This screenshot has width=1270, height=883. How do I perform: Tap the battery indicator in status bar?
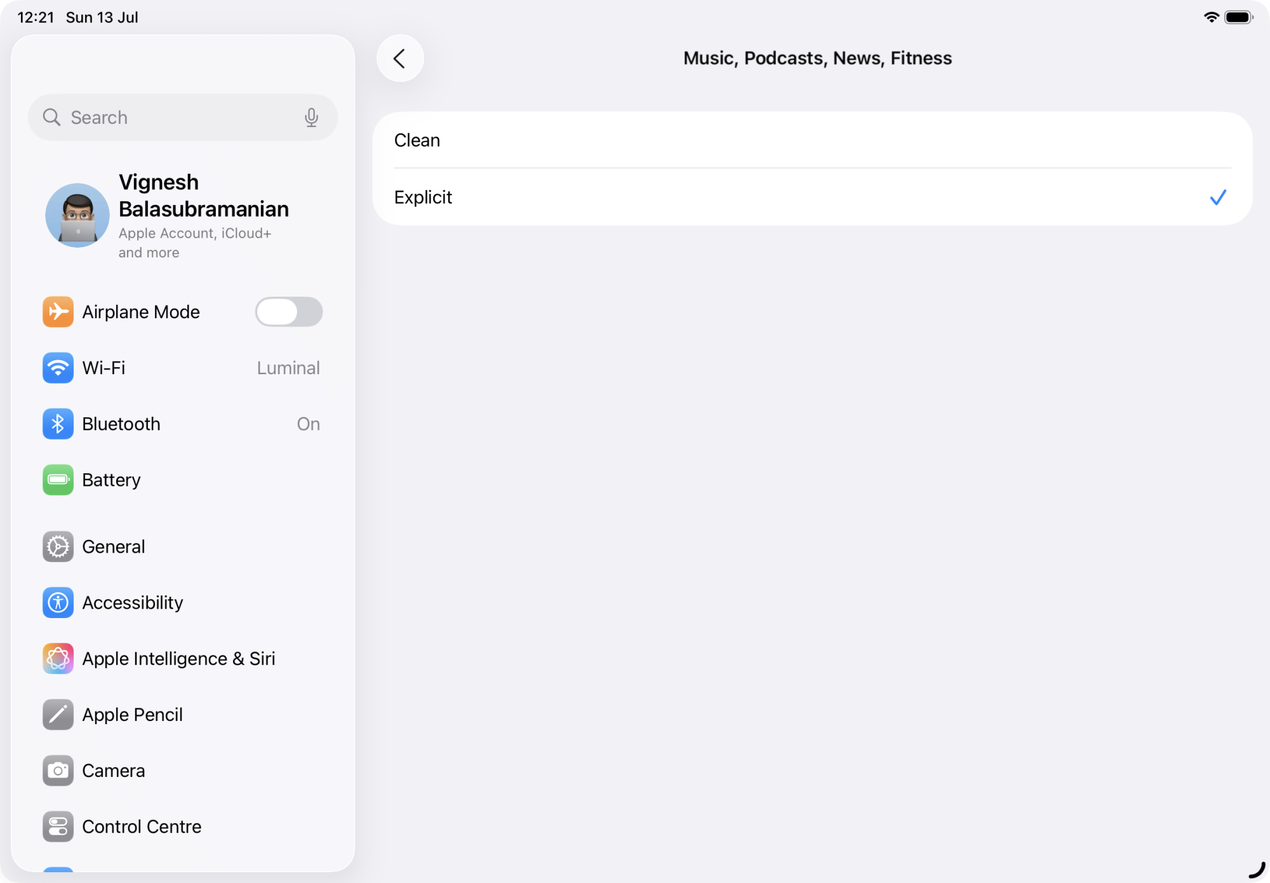pyautogui.click(x=1239, y=17)
